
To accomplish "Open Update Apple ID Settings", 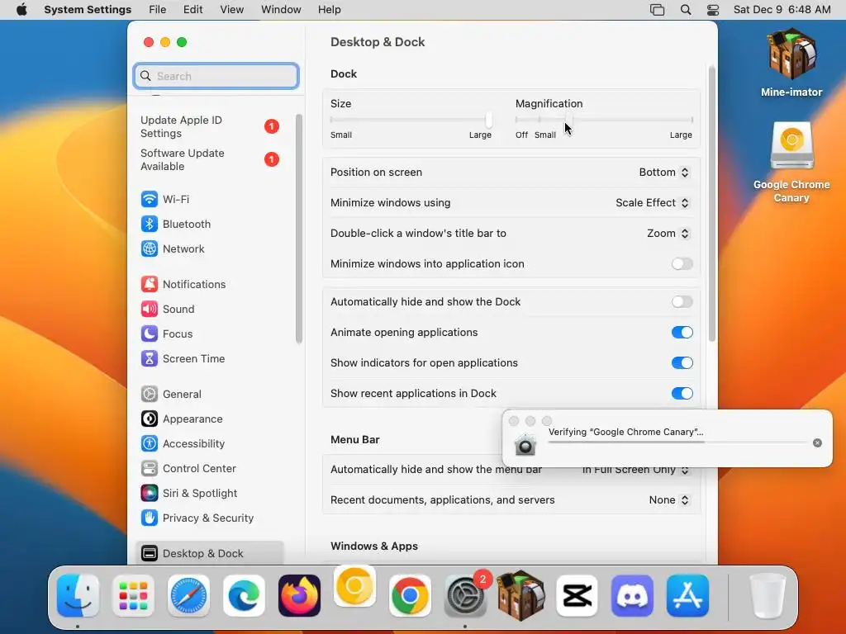I will [211, 126].
